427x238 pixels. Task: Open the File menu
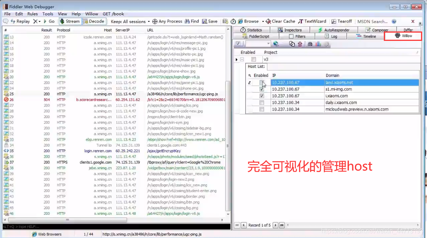pyautogui.click(x=8, y=14)
